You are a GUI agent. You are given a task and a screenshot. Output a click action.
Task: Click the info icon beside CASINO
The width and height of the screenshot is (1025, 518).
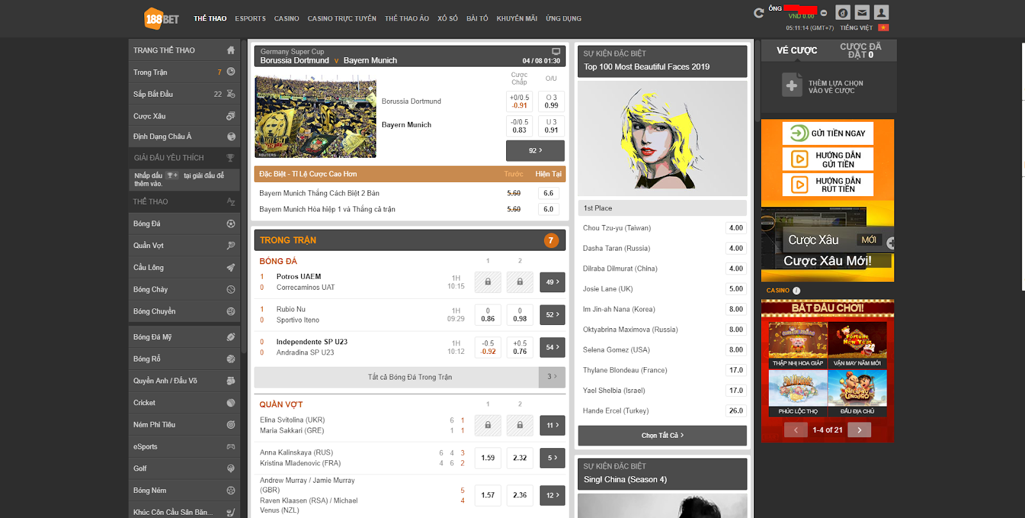796,290
